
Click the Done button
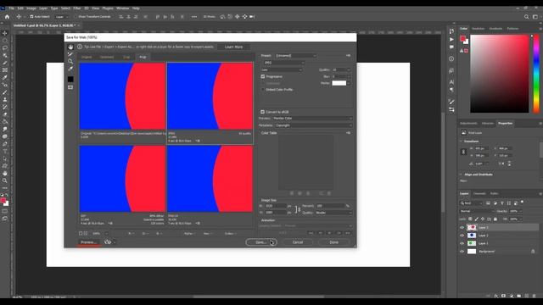pyautogui.click(x=333, y=242)
